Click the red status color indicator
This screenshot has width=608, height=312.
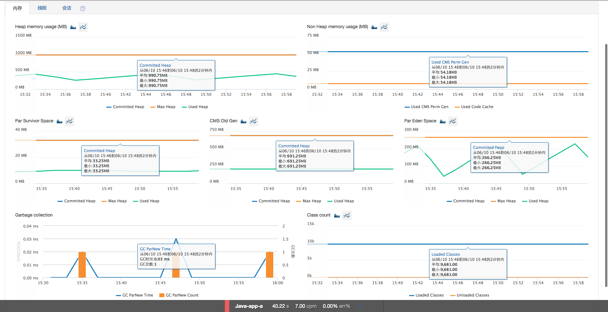[x=227, y=306]
